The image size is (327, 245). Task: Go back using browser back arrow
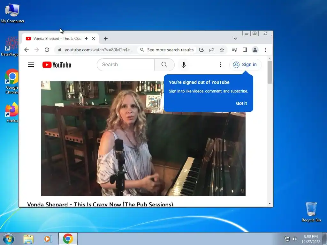(x=27, y=50)
